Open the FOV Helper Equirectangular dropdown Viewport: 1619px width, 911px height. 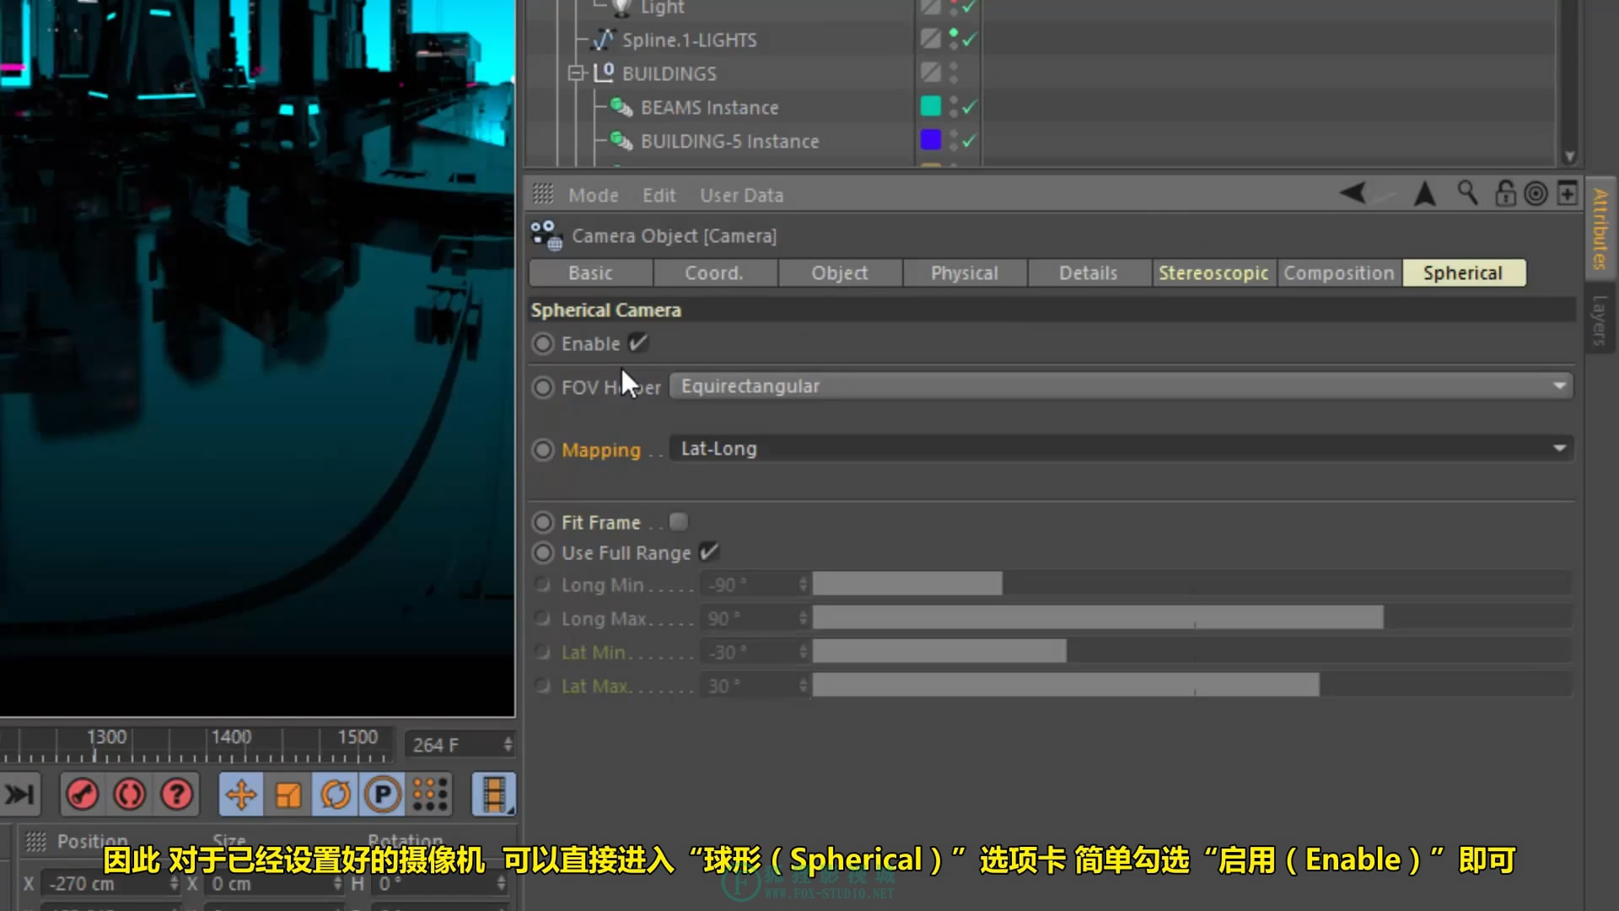(x=1121, y=385)
